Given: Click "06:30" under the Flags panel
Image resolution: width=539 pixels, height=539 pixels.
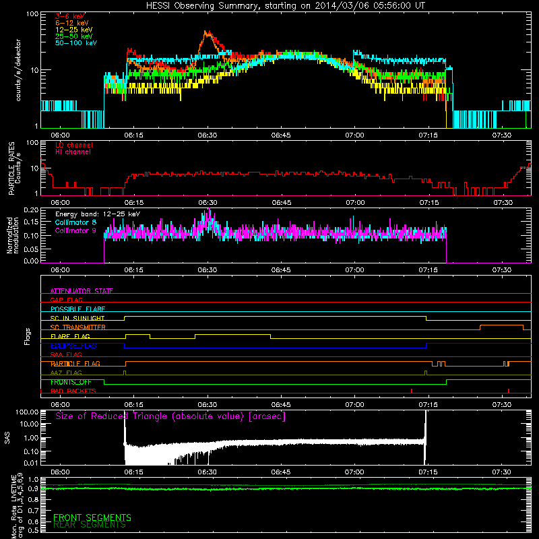Looking at the screenshot, I should [x=208, y=405].
